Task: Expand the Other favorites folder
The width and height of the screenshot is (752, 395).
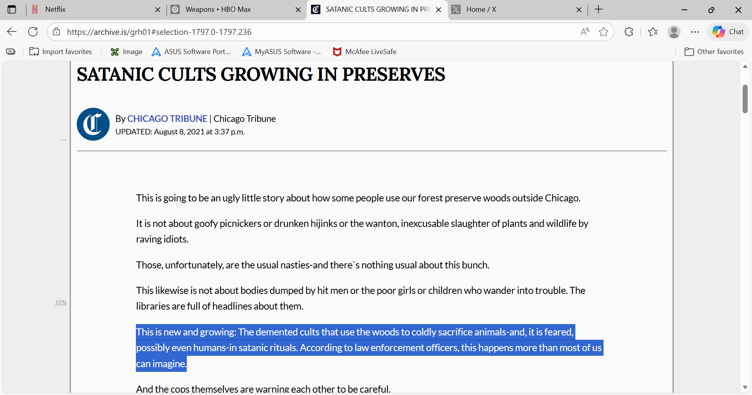Action: tap(714, 52)
